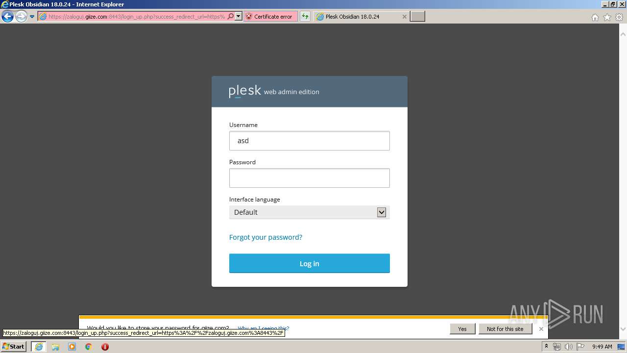The height and width of the screenshot is (353, 627).
Task: Open the Tools gear icon
Action: 619,17
